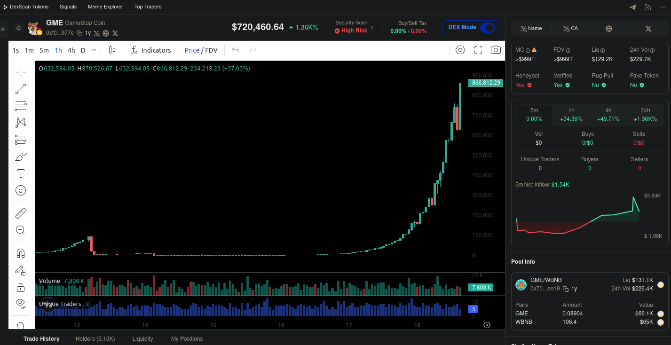Image resolution: width=671 pixels, height=345 pixels.
Task: Open the Telegram icon in the top bar
Action: [633, 7]
